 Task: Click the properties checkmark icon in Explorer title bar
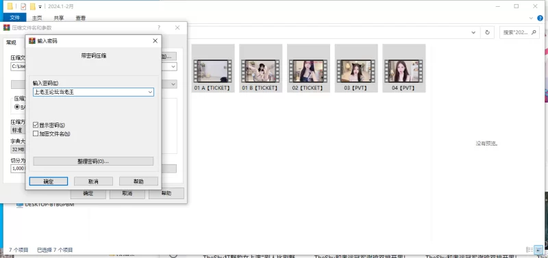[23, 6]
